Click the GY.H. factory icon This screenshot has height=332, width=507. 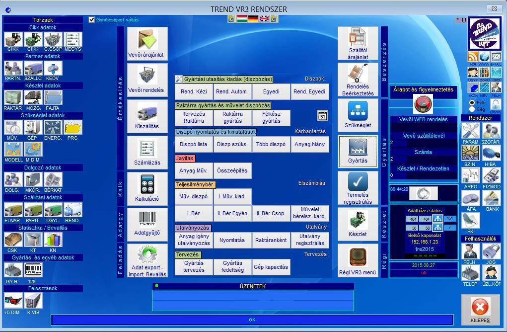13,270
